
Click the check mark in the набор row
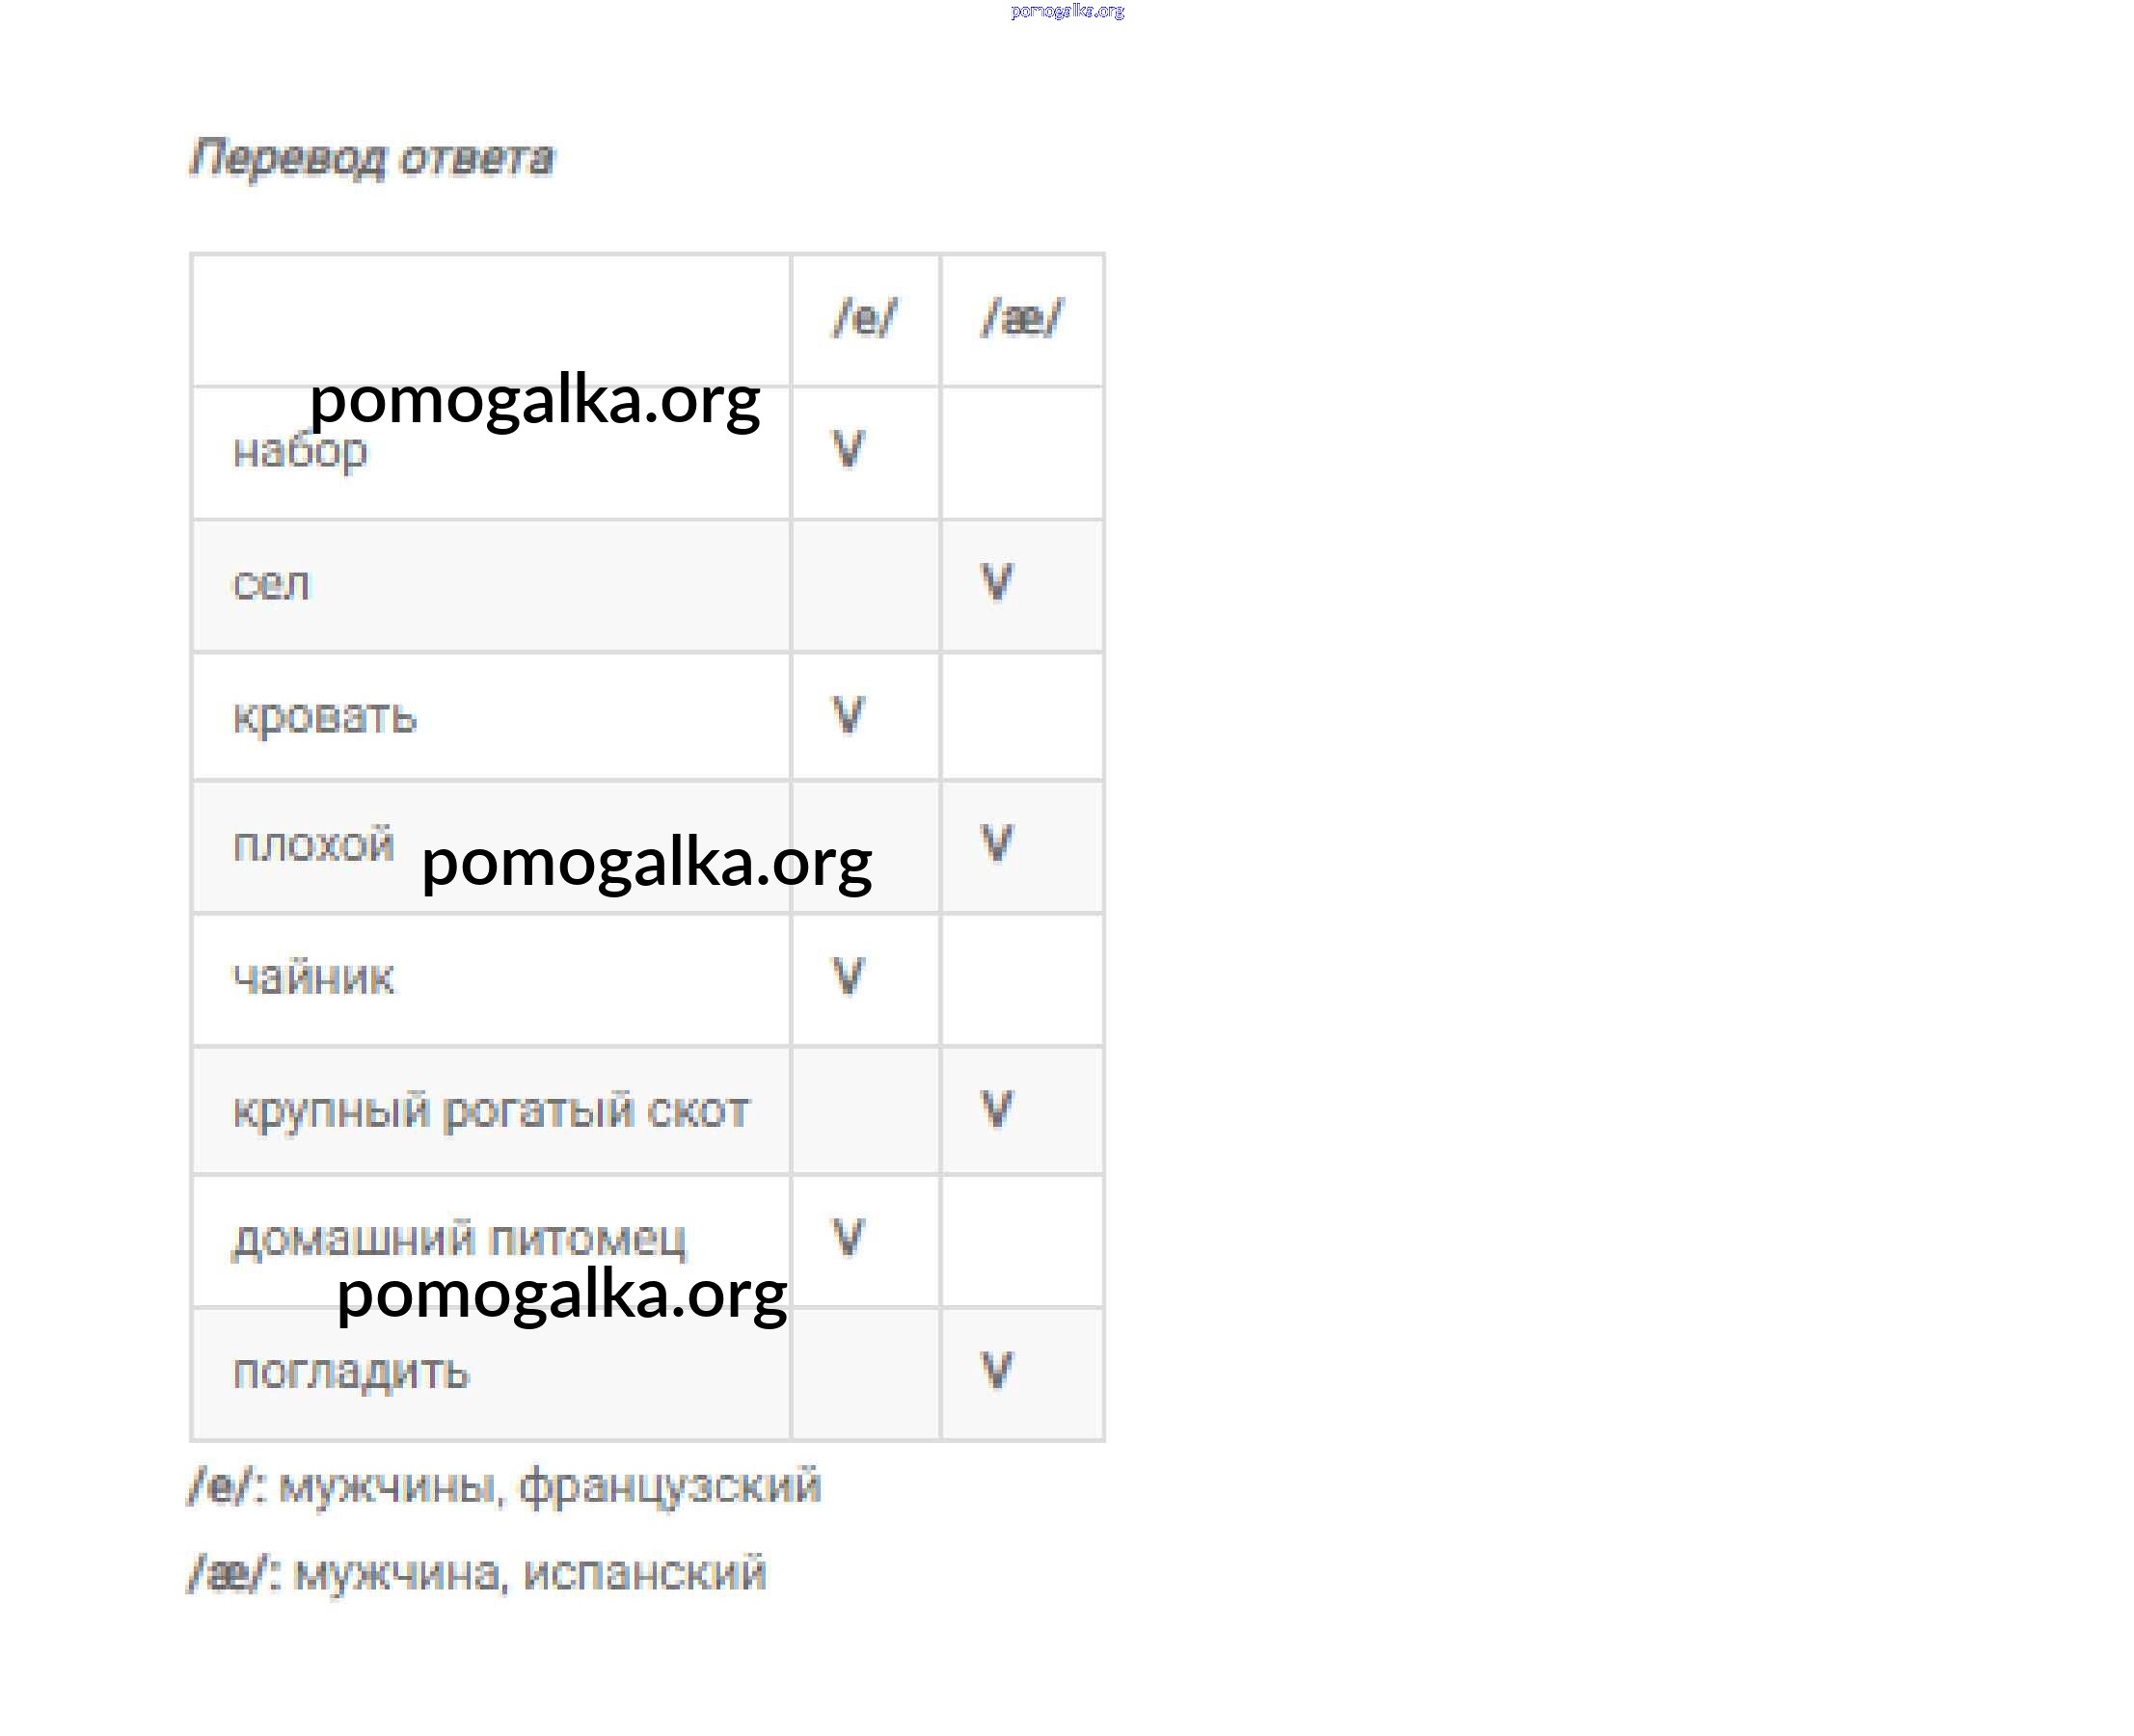[849, 450]
